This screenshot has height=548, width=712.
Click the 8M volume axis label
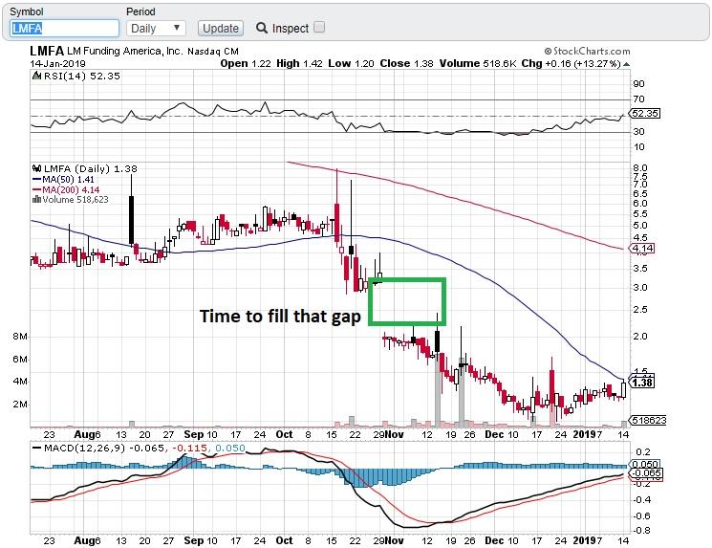[20, 337]
